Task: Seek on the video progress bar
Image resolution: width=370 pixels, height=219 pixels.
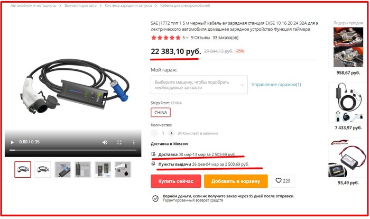Action: [x=73, y=150]
